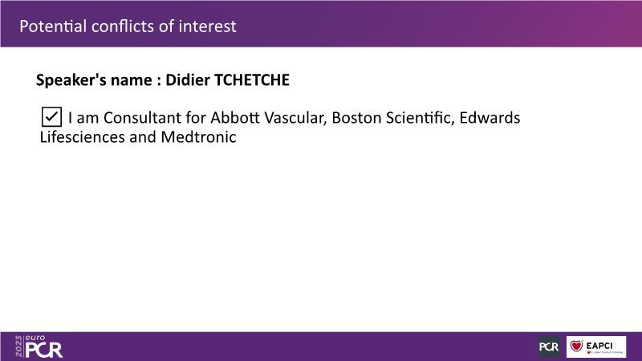
Task: Select the words 'Abbott Vascular'
Action: [268, 118]
